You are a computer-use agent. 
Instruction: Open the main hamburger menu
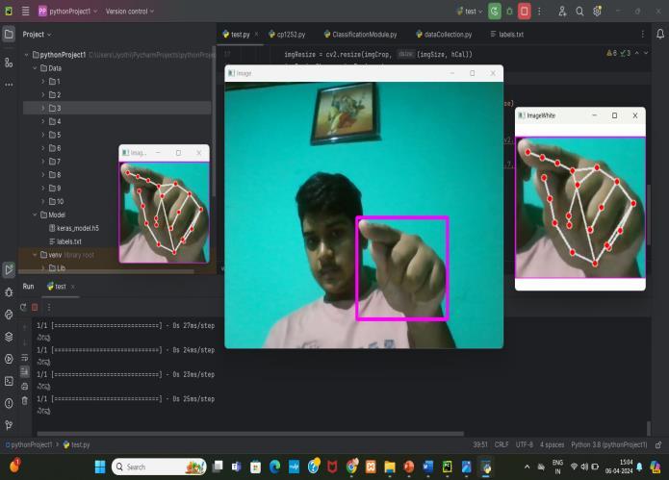26,12
